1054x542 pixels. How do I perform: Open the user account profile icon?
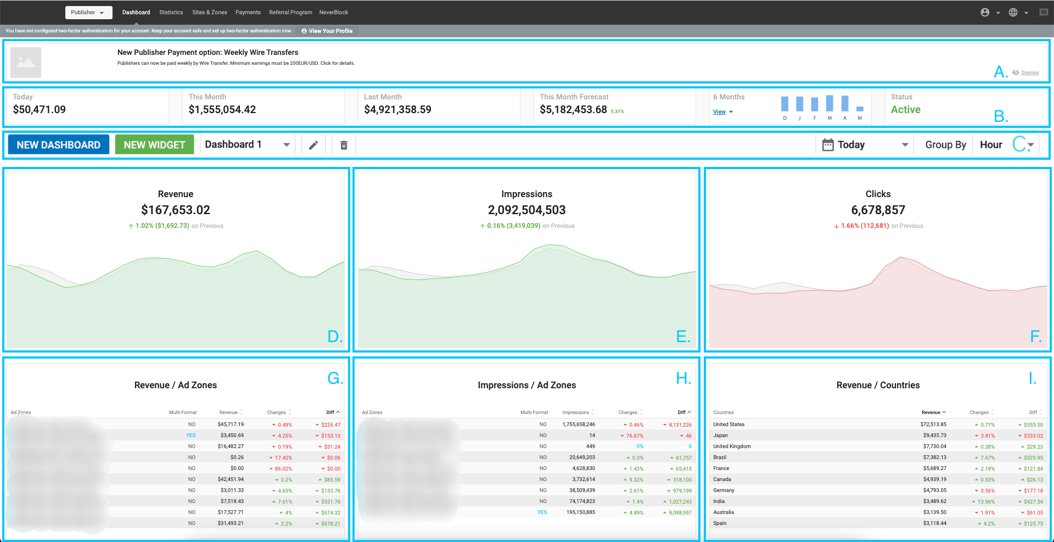click(985, 12)
